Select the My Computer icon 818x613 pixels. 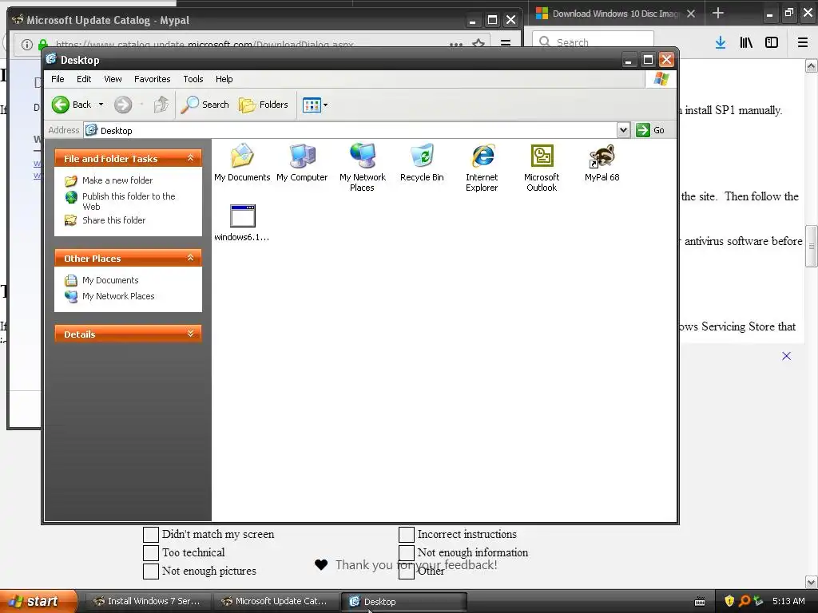(302, 162)
